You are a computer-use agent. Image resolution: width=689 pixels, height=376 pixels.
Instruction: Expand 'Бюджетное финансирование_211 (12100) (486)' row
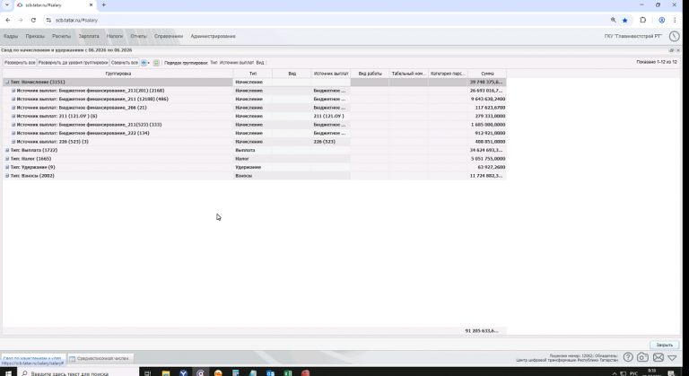pyautogui.click(x=13, y=99)
